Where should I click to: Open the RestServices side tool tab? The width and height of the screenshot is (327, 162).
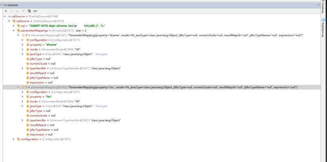coord(323,28)
